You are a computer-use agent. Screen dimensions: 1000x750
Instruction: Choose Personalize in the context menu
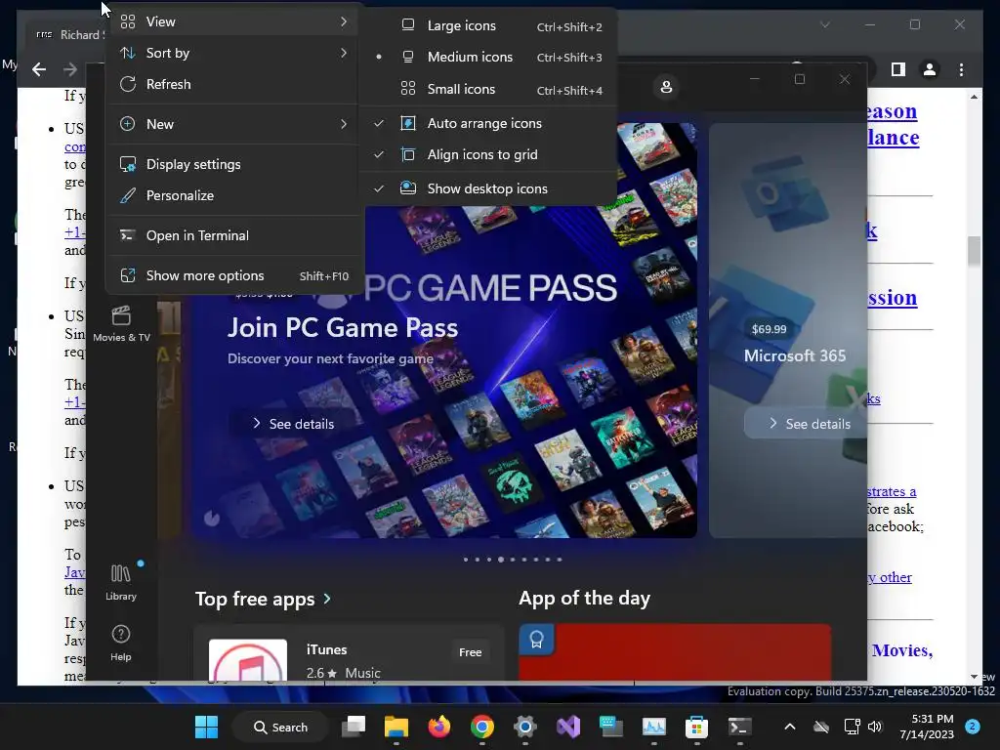click(x=234, y=195)
